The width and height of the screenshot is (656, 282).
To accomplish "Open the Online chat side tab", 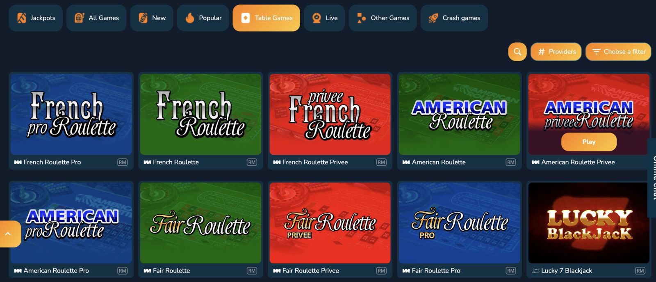I will pyautogui.click(x=652, y=178).
